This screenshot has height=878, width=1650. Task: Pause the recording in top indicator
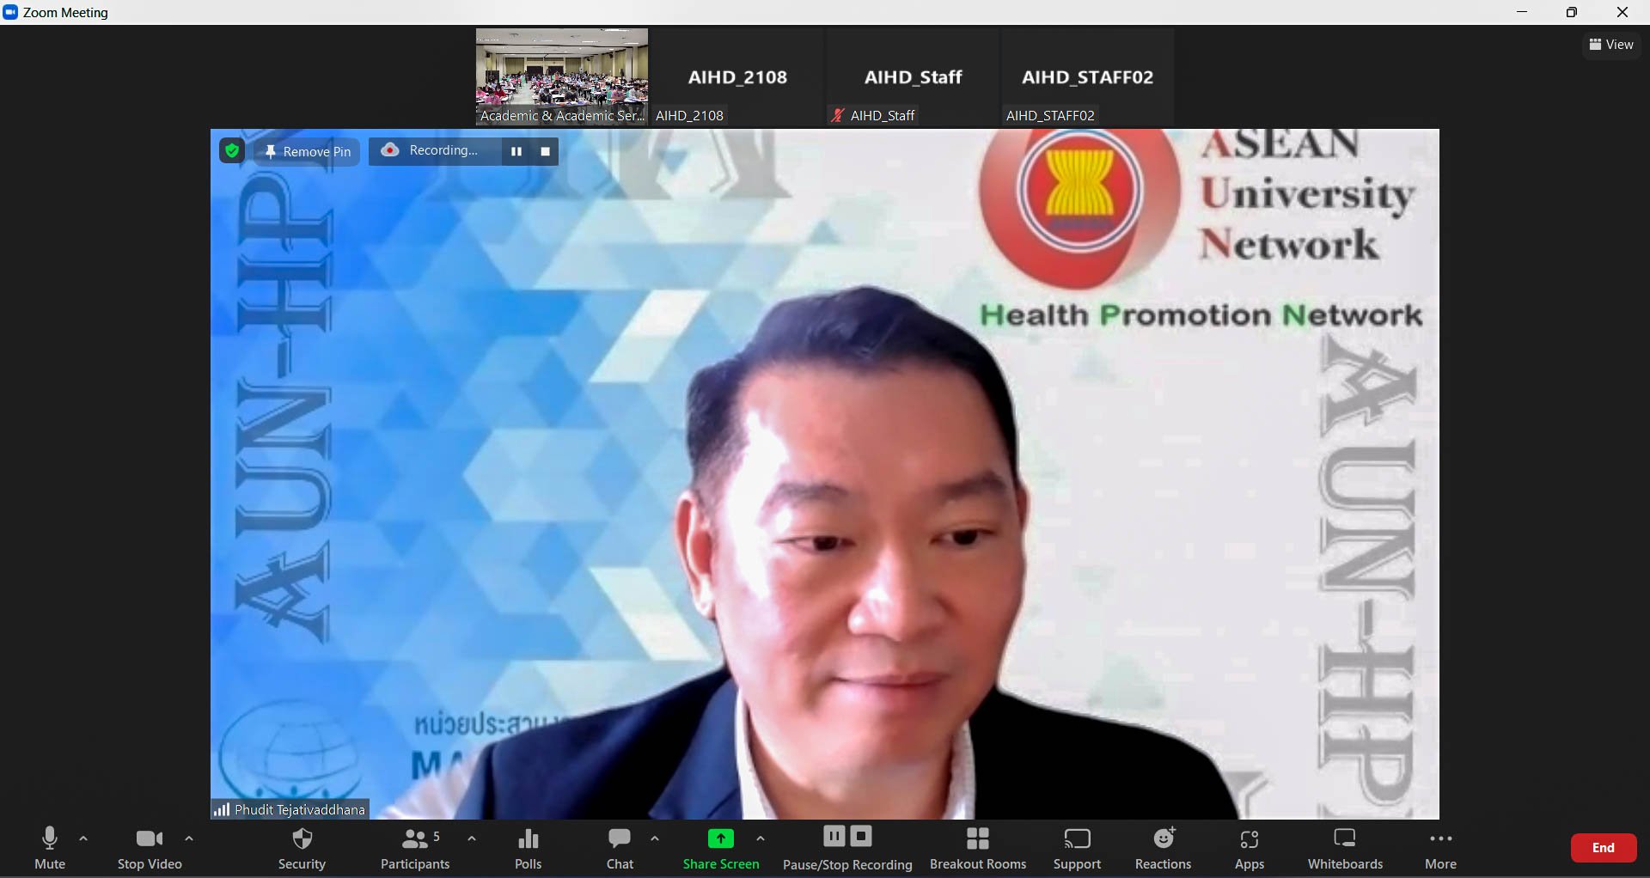[x=516, y=151]
